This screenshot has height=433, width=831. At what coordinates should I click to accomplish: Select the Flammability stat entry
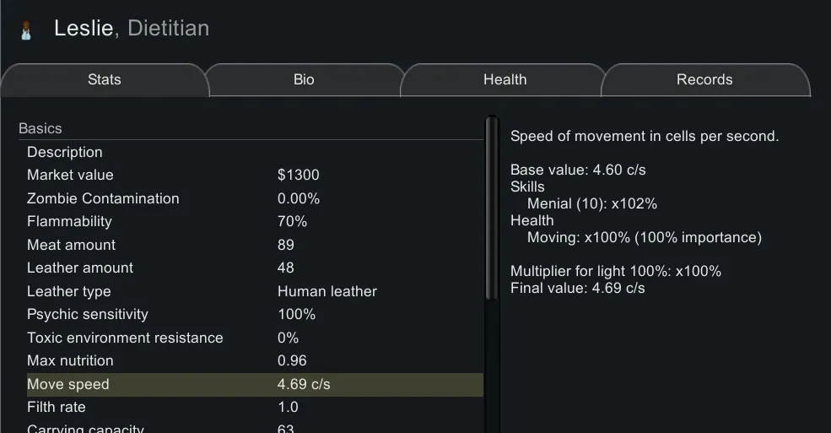pos(253,222)
